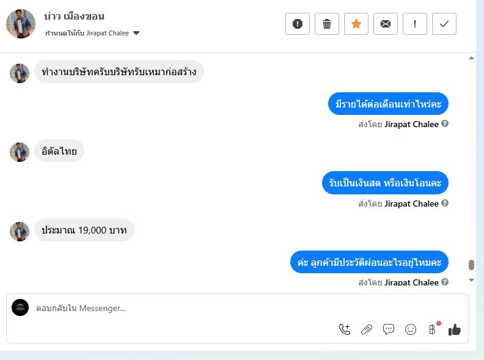Mark conversation as unread via the envelope icon
Screen dimensions: 484x360
click(385, 24)
